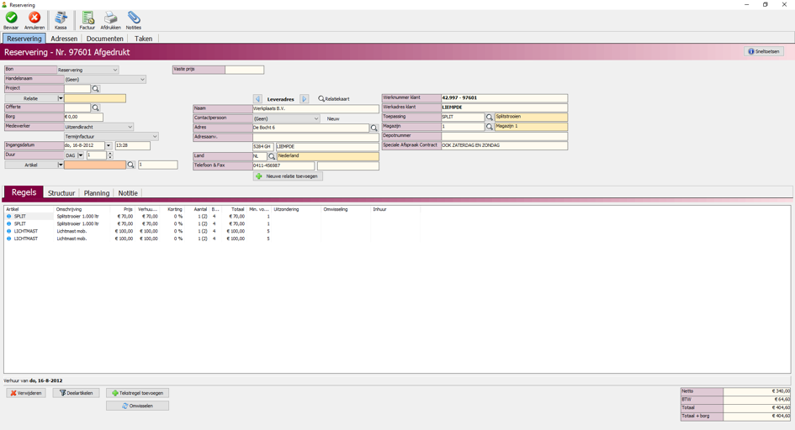Click the Verwijderen button
Viewport: 795px width, 430px height.
[x=26, y=393]
